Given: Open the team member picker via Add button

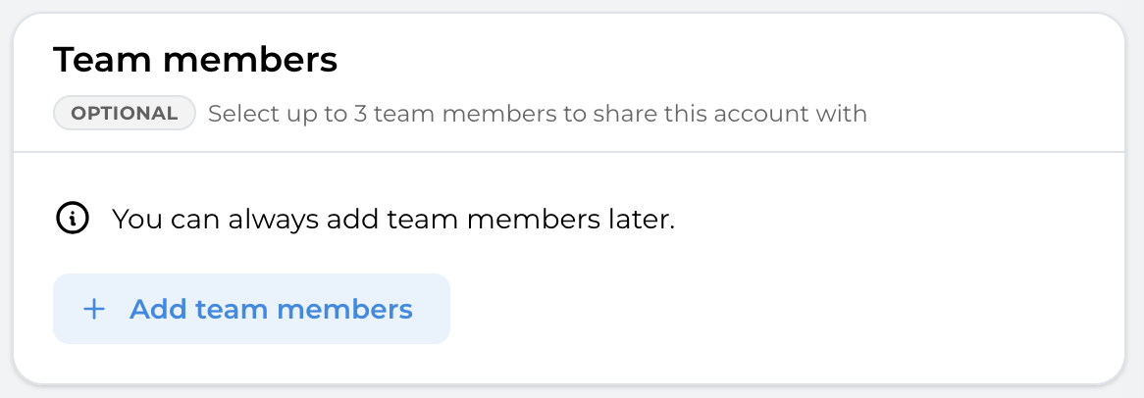Looking at the screenshot, I should point(251,310).
